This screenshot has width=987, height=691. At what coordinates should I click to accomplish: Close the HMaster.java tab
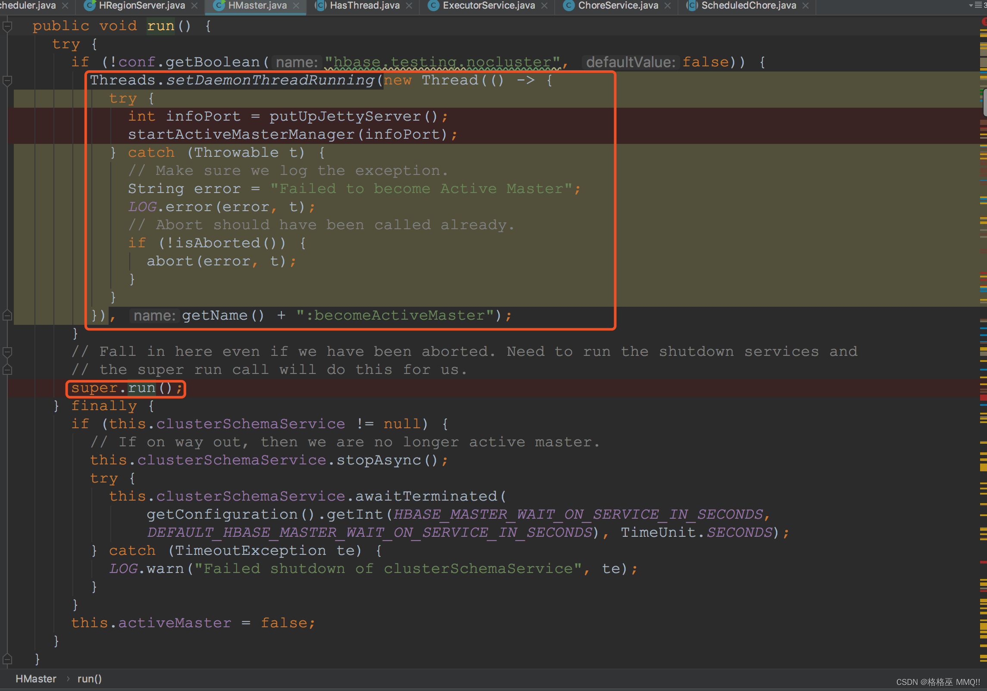[296, 6]
